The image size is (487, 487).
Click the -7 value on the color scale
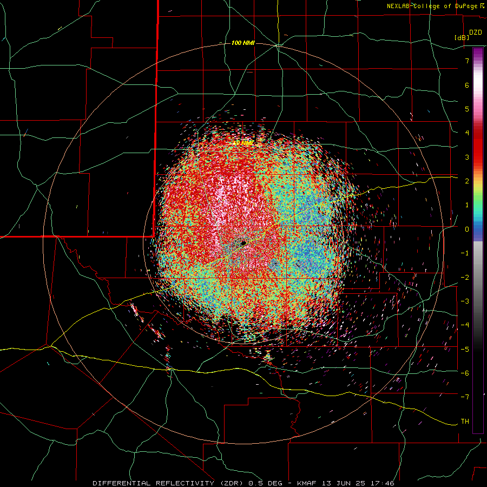pyautogui.click(x=465, y=397)
